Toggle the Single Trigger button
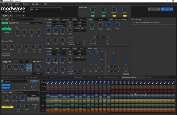Screen dimensions: 177x115 14,23
